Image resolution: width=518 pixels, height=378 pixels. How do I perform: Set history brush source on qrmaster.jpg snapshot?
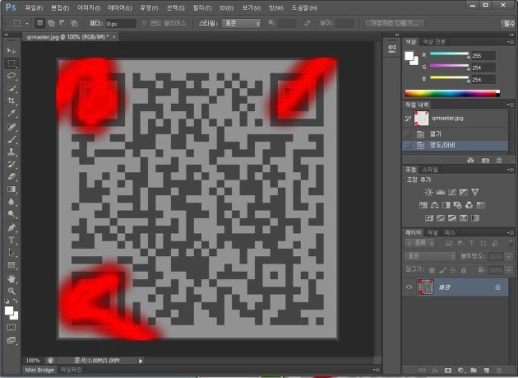click(x=408, y=118)
